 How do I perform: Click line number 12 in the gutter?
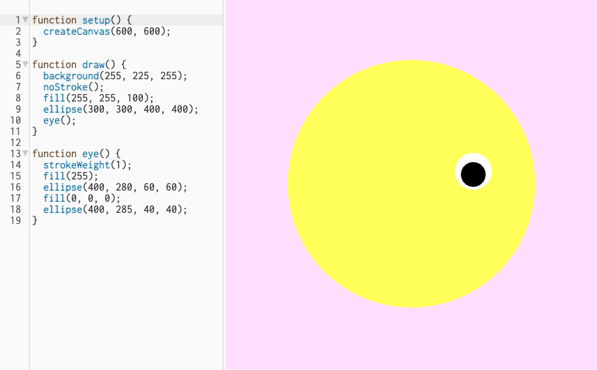(15, 142)
